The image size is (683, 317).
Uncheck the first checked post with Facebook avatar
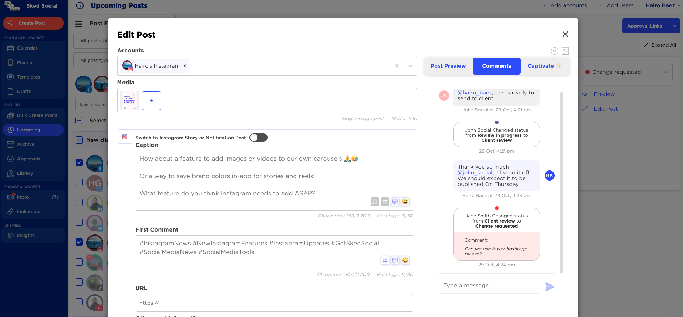pos(79,162)
